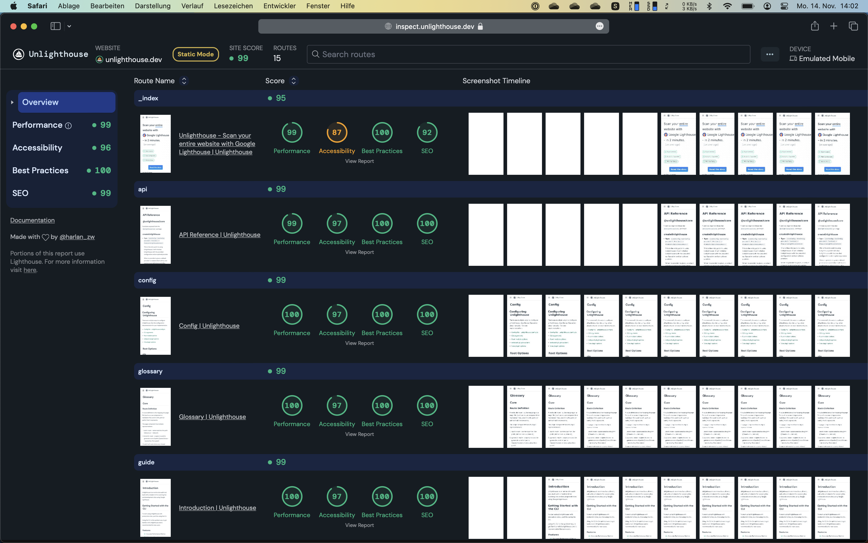Open the Lesezeichen menu
Screen dimensions: 868x543
pos(233,6)
